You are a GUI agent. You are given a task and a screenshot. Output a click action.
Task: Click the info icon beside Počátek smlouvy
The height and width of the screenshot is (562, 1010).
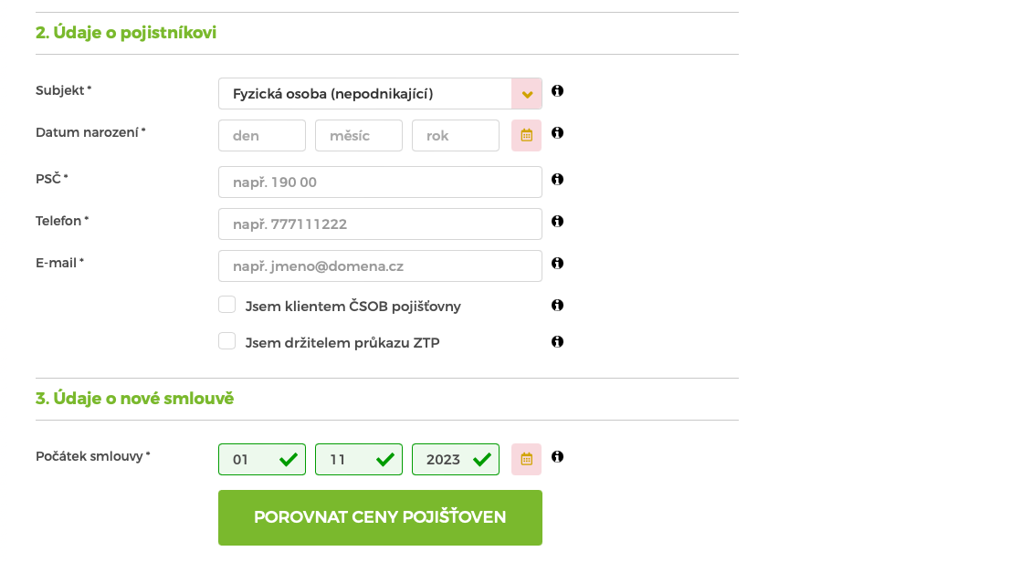pyautogui.click(x=557, y=457)
